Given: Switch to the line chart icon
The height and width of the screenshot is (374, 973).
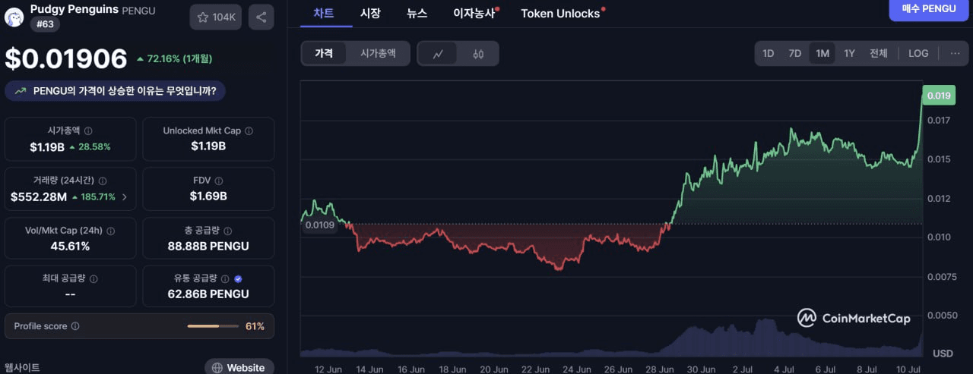Looking at the screenshot, I should (x=439, y=54).
